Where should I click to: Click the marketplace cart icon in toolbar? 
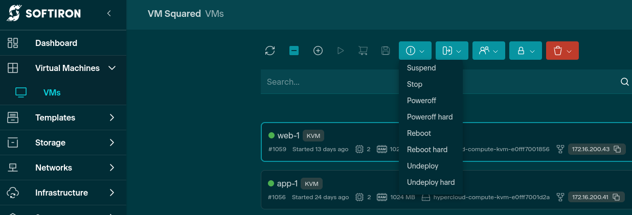coord(363,51)
